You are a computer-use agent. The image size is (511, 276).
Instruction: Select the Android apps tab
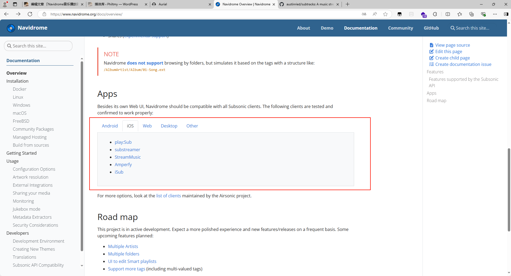[x=110, y=126]
